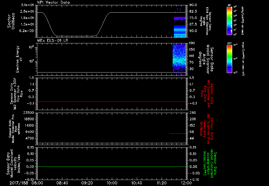Click the '2017/188 08:00' start time label
Image resolution: width=269 pixels, height=186 pixels.
click(x=26, y=183)
